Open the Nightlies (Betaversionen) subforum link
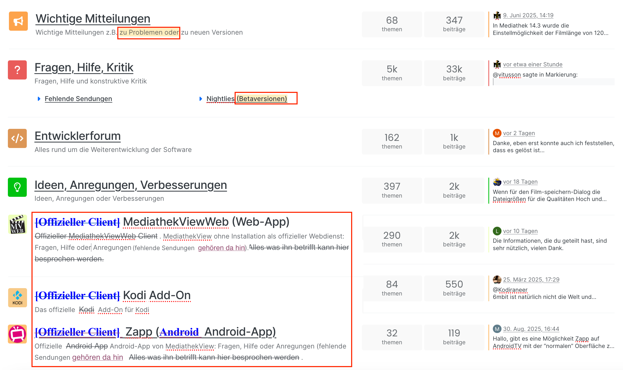Screen dimensions: 623x370 coord(247,99)
